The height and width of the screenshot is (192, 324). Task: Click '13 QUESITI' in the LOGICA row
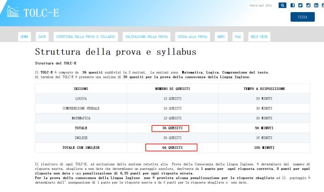pyautogui.click(x=173, y=98)
